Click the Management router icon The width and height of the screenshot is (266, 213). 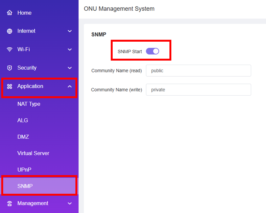point(9,204)
